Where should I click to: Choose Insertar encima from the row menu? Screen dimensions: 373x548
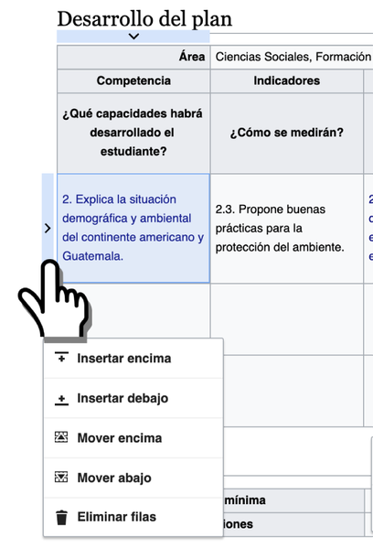click(133, 359)
